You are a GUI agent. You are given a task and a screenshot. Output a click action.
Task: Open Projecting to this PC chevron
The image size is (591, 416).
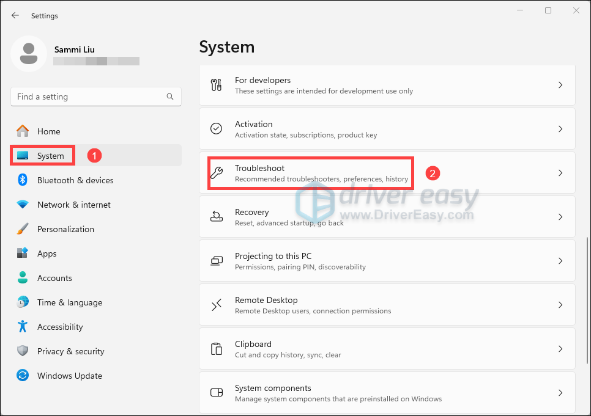[560, 261]
